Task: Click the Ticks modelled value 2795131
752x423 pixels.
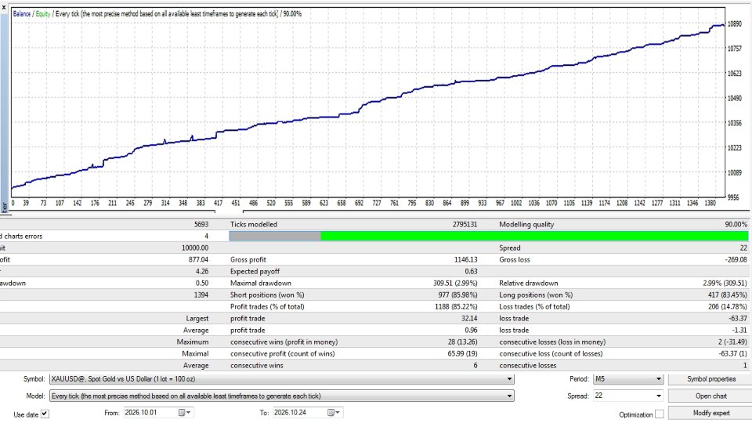Action: [465, 225]
